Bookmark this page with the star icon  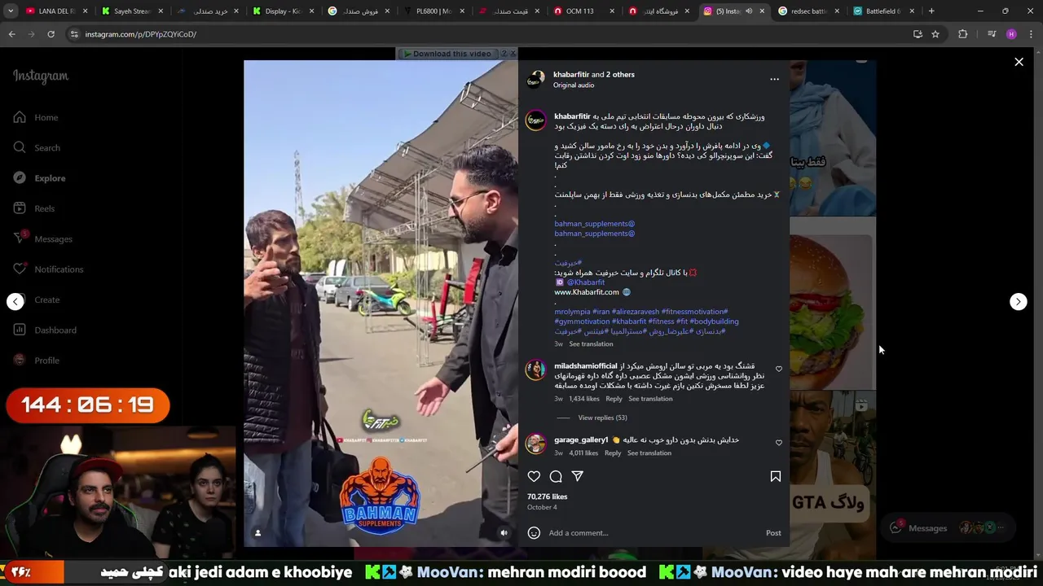(935, 34)
